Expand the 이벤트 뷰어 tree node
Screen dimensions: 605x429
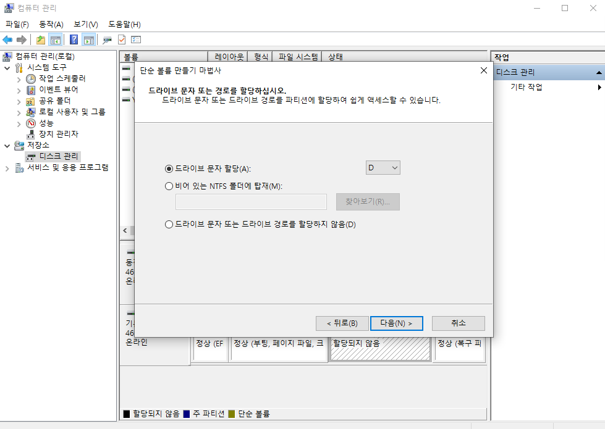pos(19,91)
